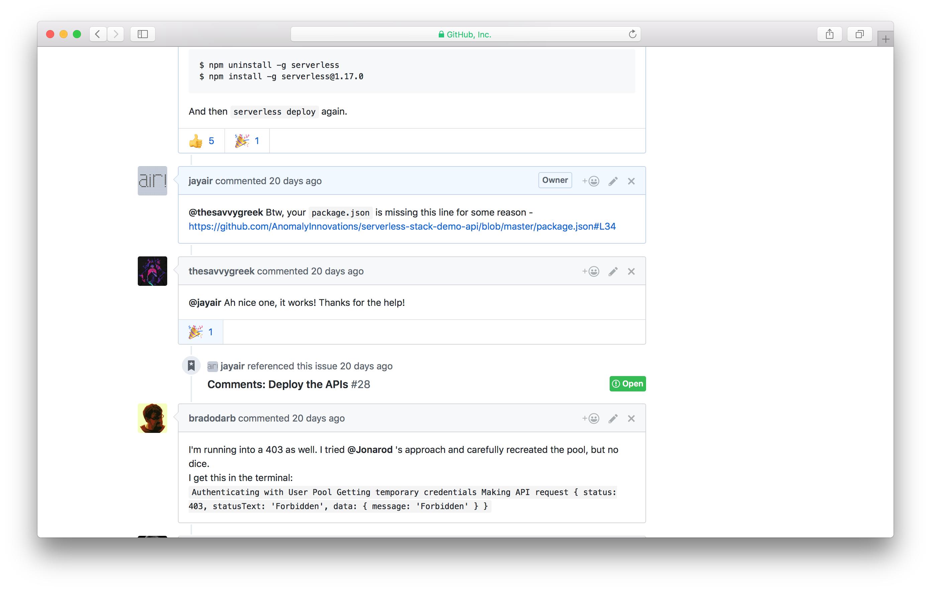
Task: Delete bradodarb's comment with X icon
Action: coord(631,418)
